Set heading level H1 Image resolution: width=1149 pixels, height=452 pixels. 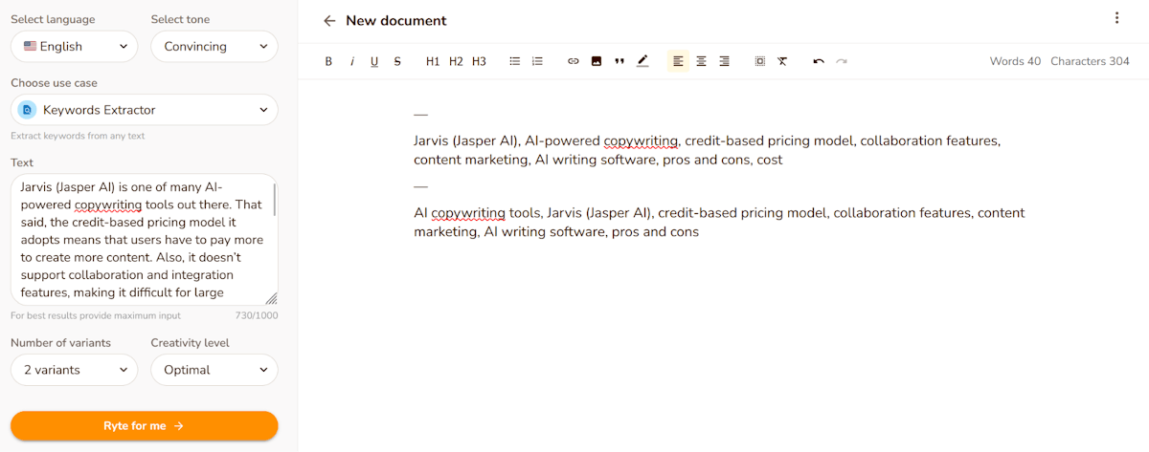(433, 61)
